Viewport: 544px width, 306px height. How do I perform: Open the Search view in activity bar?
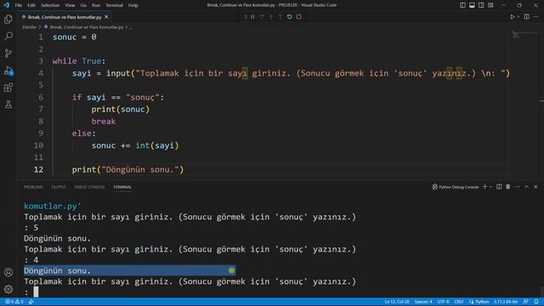pyautogui.click(x=8, y=36)
